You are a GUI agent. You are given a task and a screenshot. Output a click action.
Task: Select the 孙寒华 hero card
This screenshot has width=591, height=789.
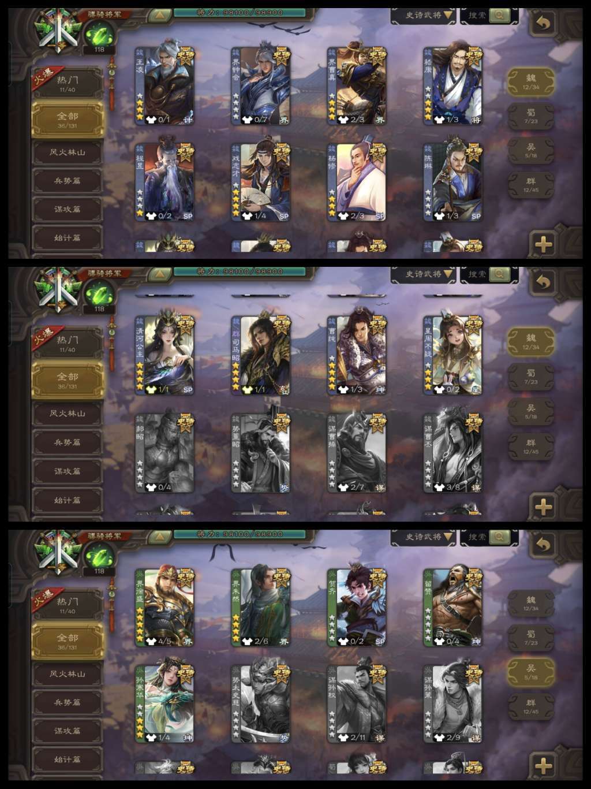[x=164, y=704]
